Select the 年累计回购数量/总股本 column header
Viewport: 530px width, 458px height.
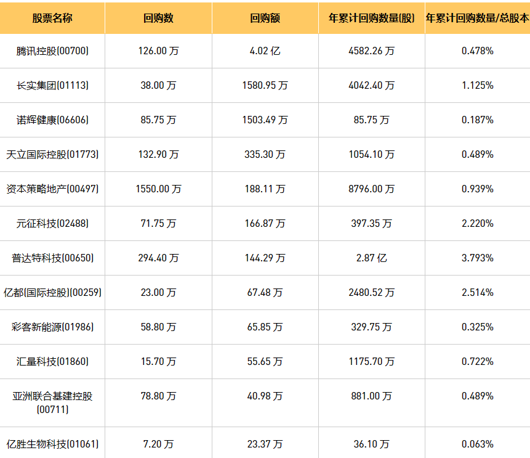[x=477, y=18]
